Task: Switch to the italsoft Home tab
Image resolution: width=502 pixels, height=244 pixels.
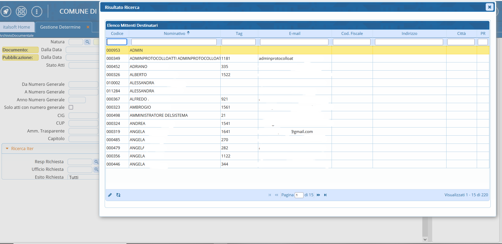Action: [17, 27]
